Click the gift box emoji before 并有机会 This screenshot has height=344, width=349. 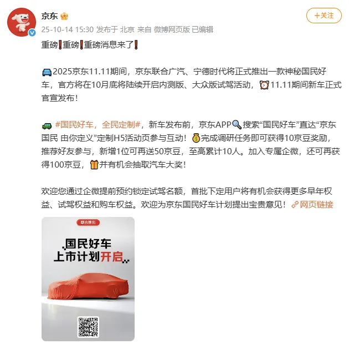pyautogui.click(x=94, y=165)
